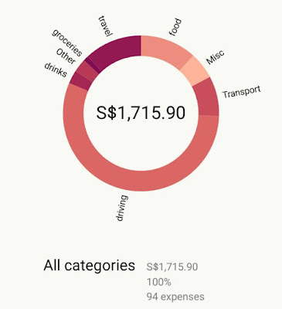This screenshot has width=282, height=309.
Task: Pick the drinks slice in the chart
Action: pyautogui.click(x=80, y=81)
